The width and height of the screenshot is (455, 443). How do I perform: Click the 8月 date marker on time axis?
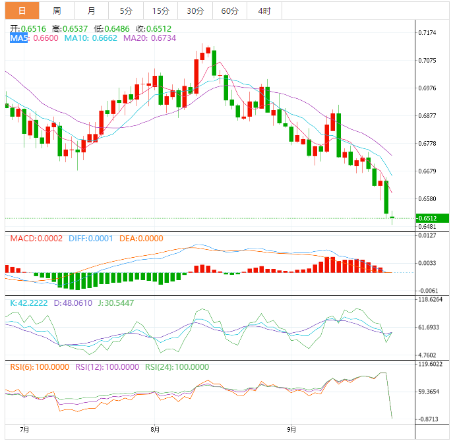tap(153, 429)
